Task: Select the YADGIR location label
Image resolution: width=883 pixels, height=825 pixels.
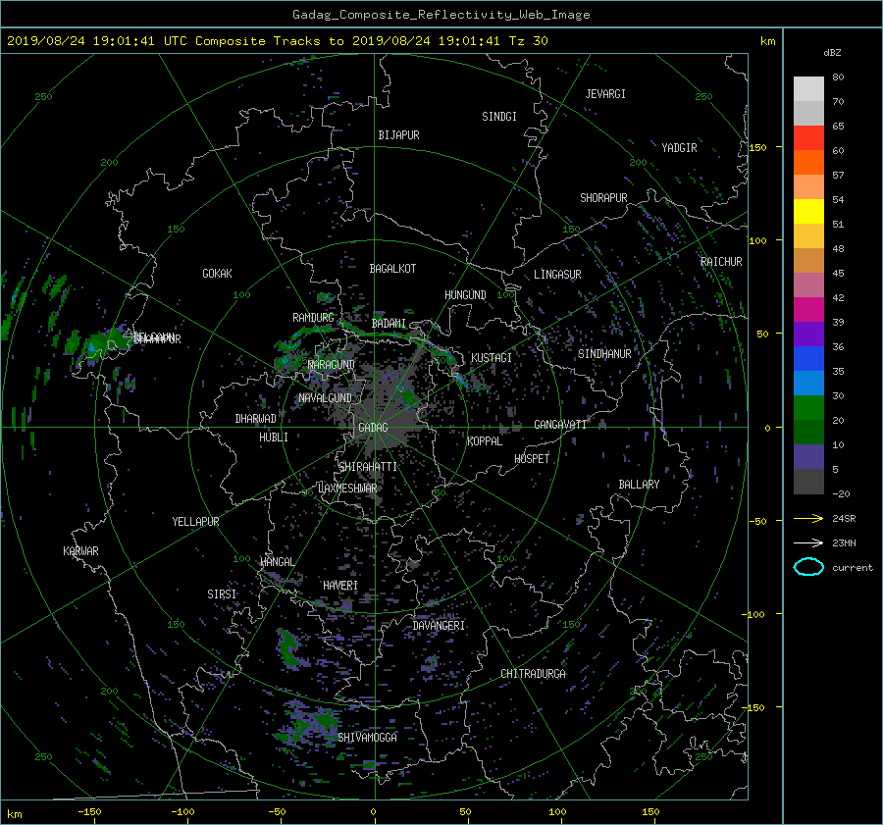Action: click(x=679, y=148)
